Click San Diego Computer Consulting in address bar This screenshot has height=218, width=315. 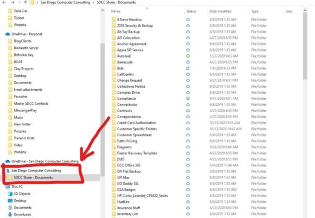tap(65, 2)
